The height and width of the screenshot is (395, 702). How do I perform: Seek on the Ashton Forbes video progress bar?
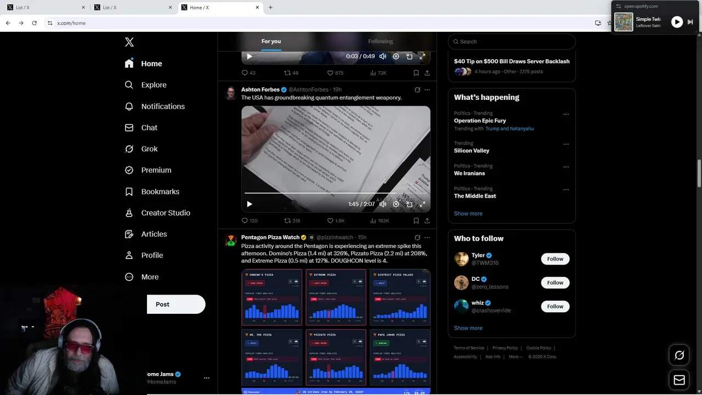coord(336,193)
